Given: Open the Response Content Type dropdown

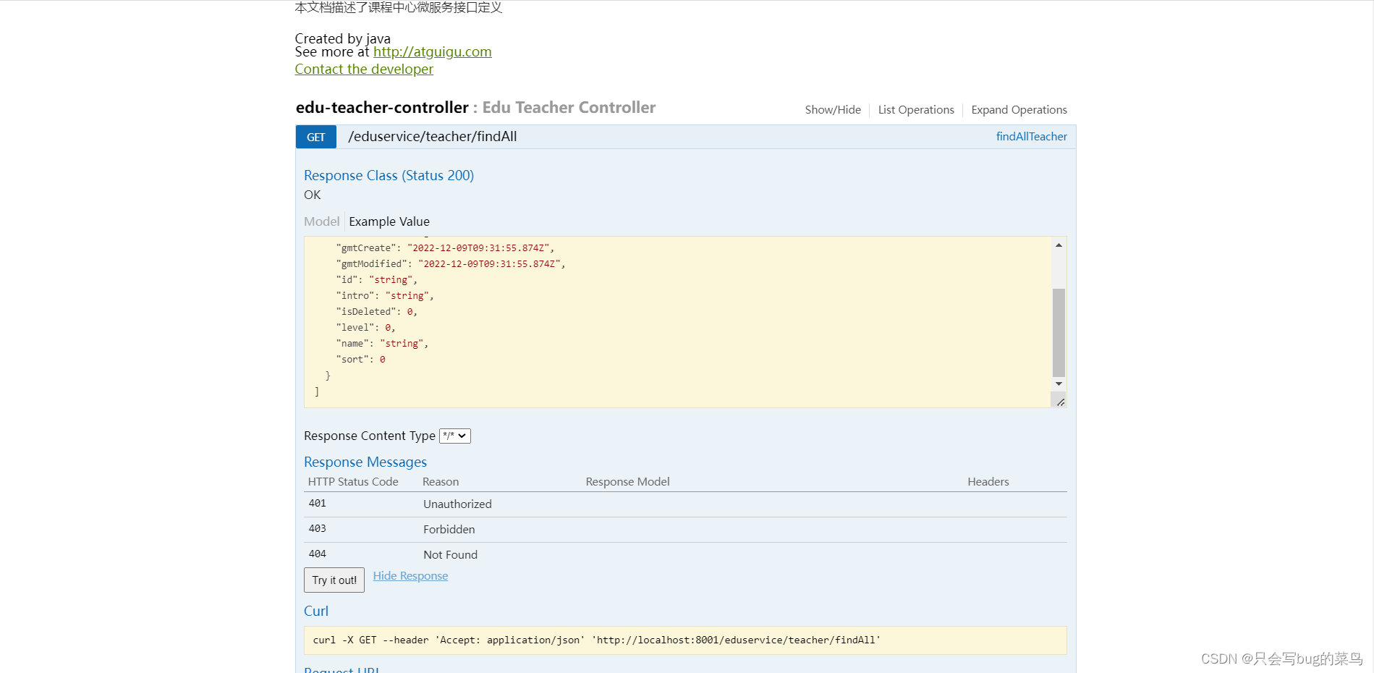Looking at the screenshot, I should 454,436.
